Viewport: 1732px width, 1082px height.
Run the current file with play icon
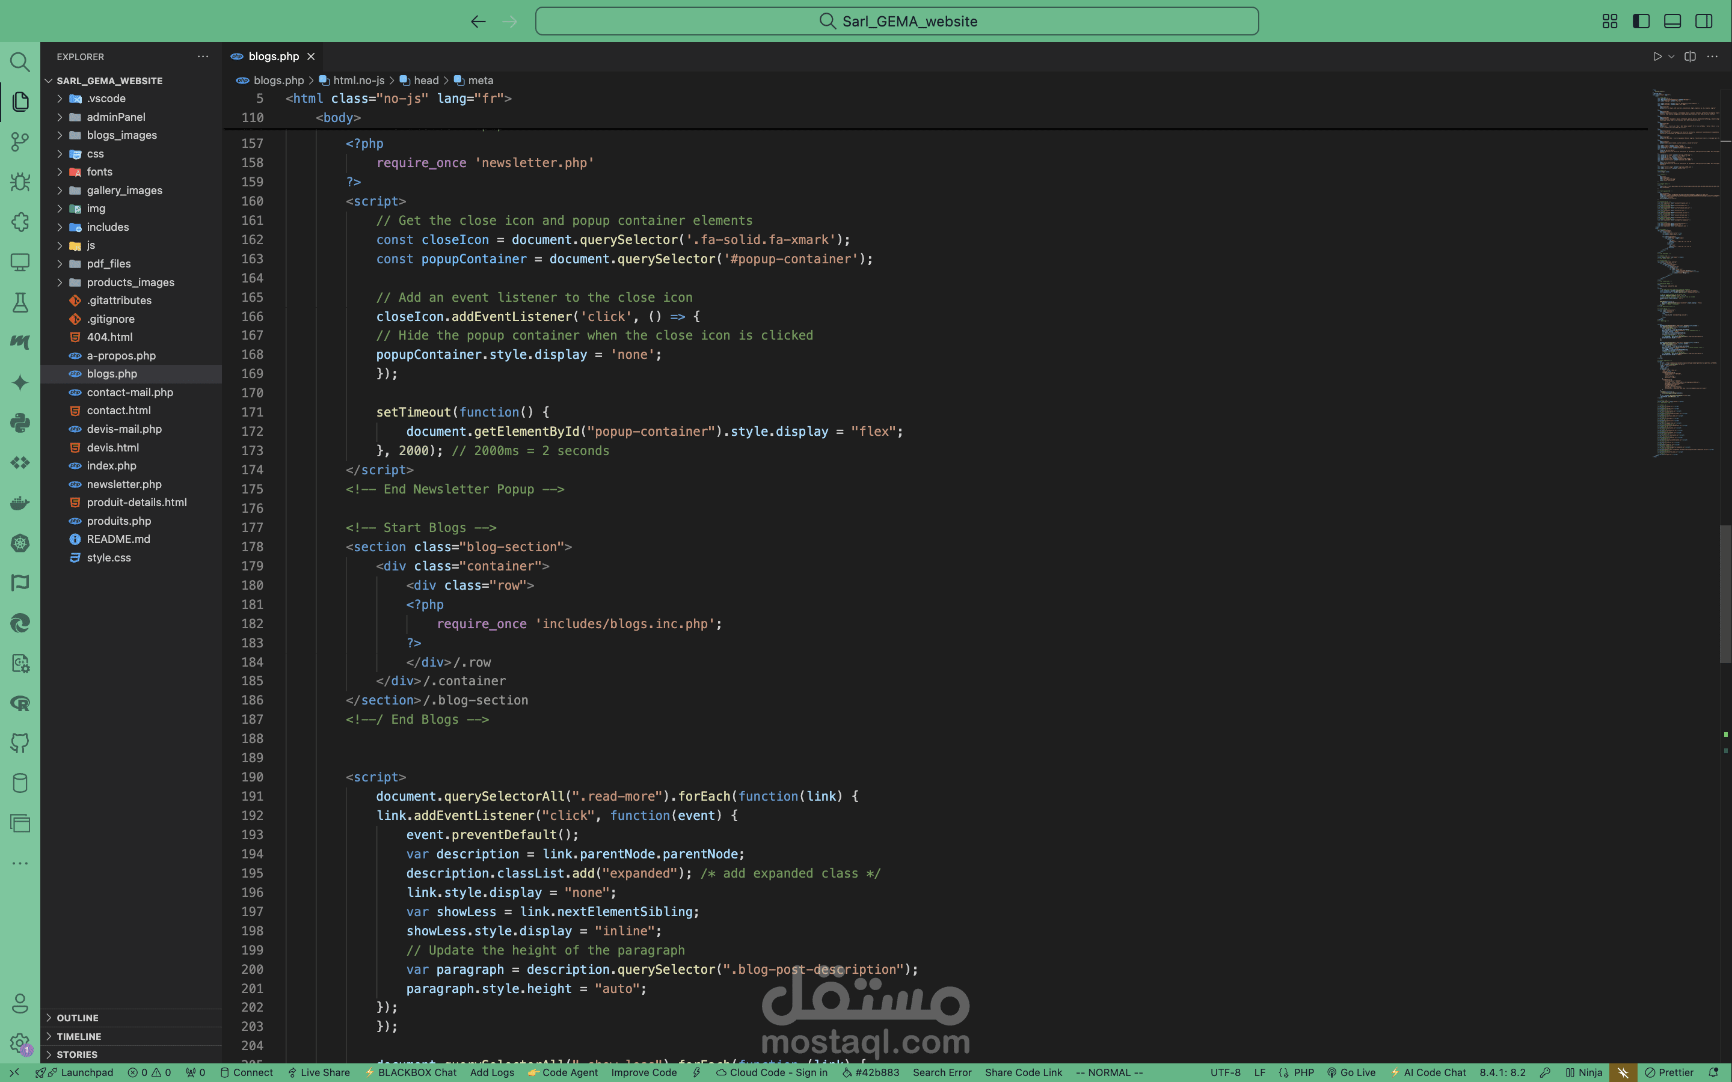point(1657,57)
